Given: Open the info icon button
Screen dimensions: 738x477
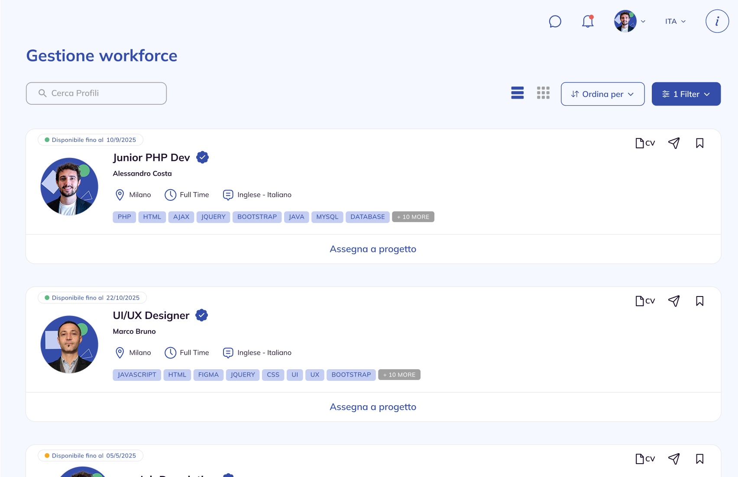Looking at the screenshot, I should (717, 21).
